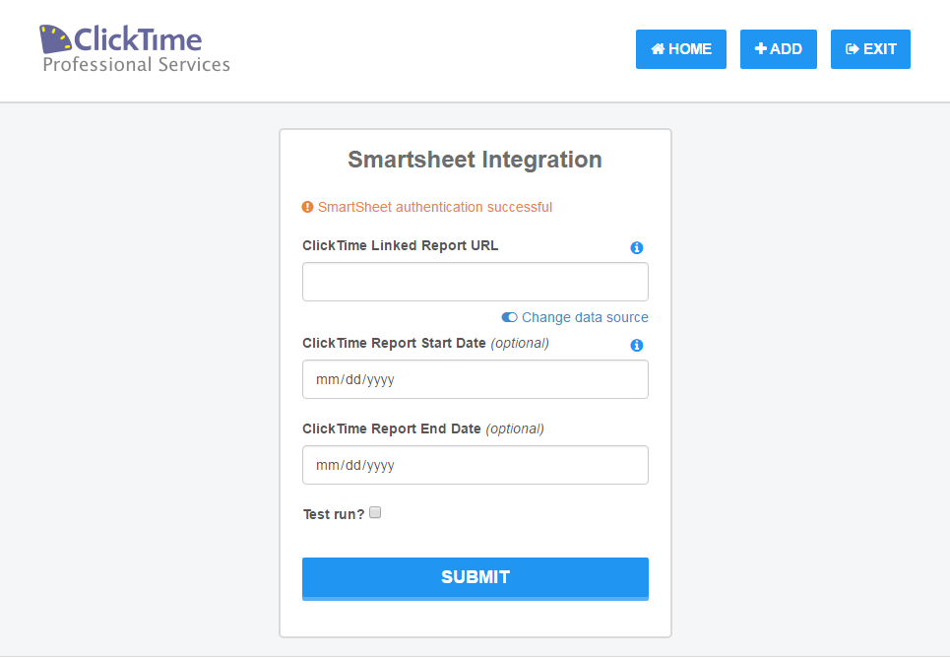Open the Report End Date picker

pyautogui.click(x=475, y=465)
